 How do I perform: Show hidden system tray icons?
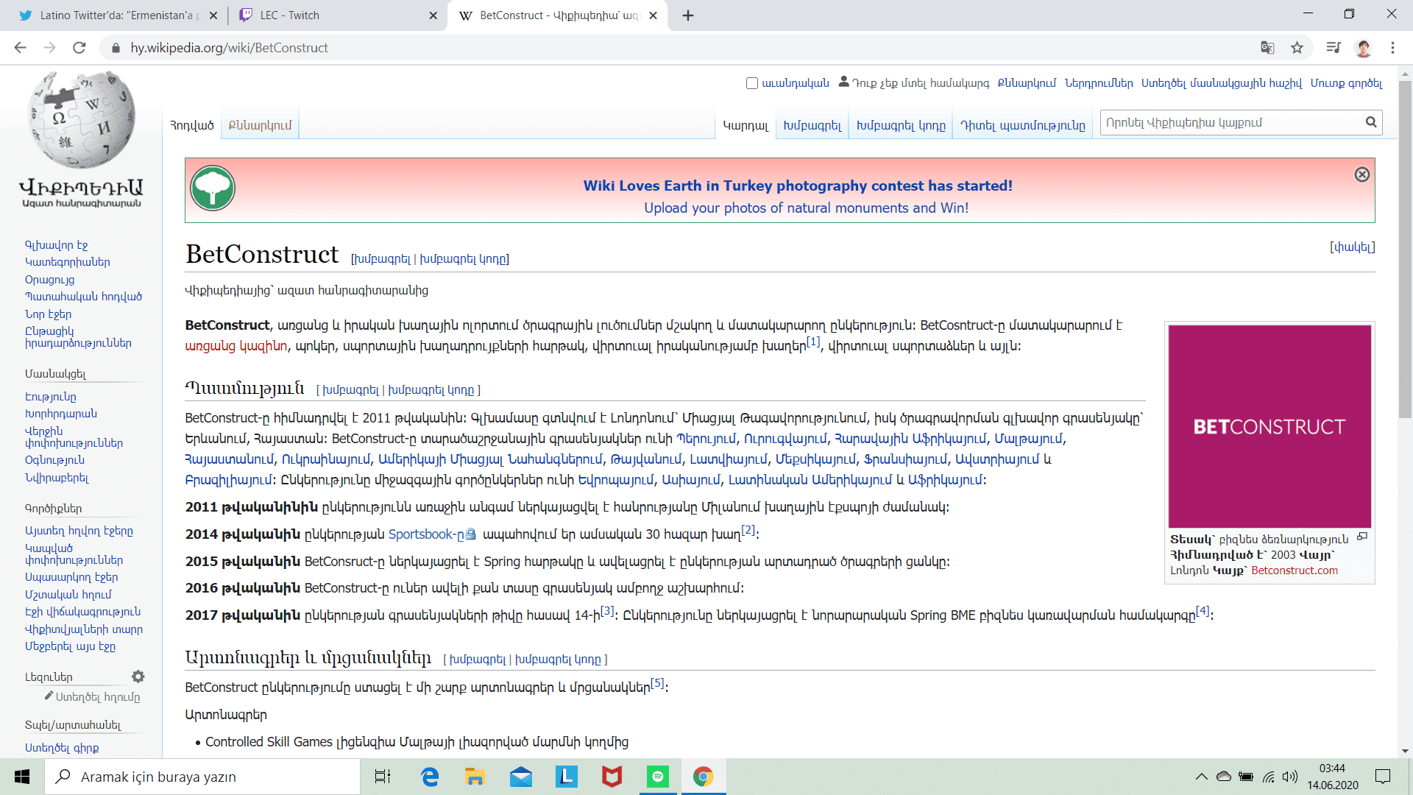point(1201,777)
